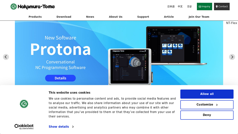Expand Show details in cookie banner
This screenshot has width=238, height=134.
click(x=61, y=127)
